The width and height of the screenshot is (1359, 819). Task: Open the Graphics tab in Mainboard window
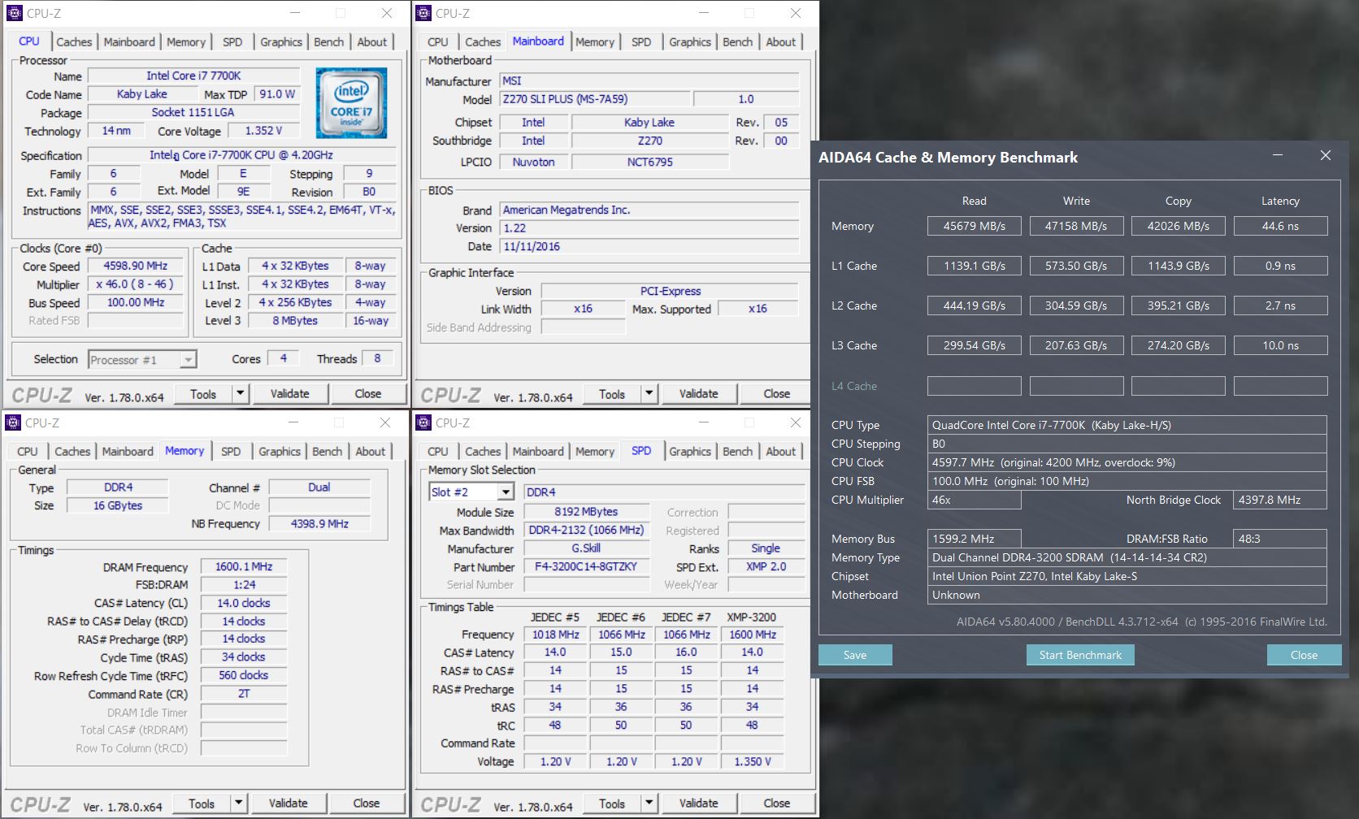[x=689, y=42]
